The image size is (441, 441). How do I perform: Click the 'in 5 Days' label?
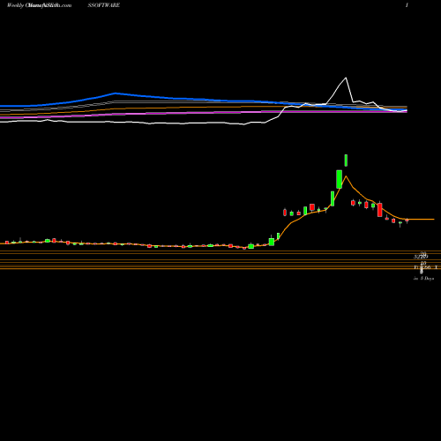point(423,278)
